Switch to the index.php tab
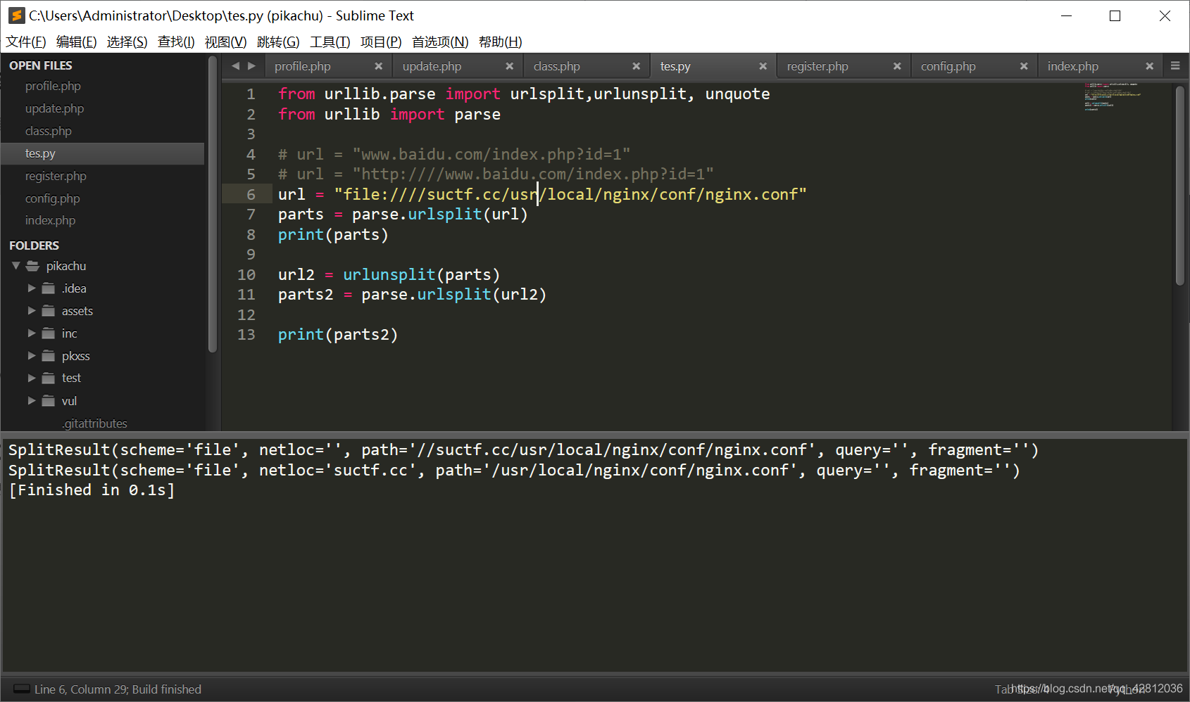The width and height of the screenshot is (1190, 702). pos(1072,66)
